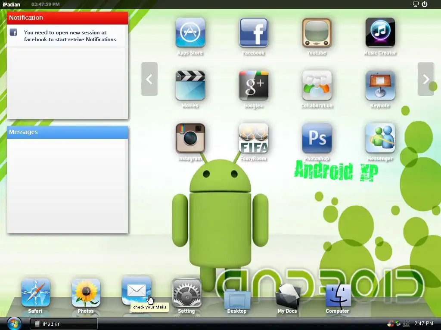Screen dimensions: 441x330
Task: Open the Collaboration app icon
Action: coord(317,86)
